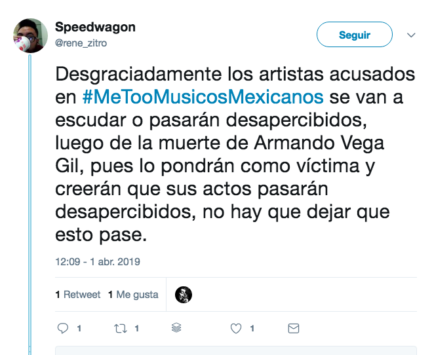Send tweet via envelope message icon

pos(294,328)
